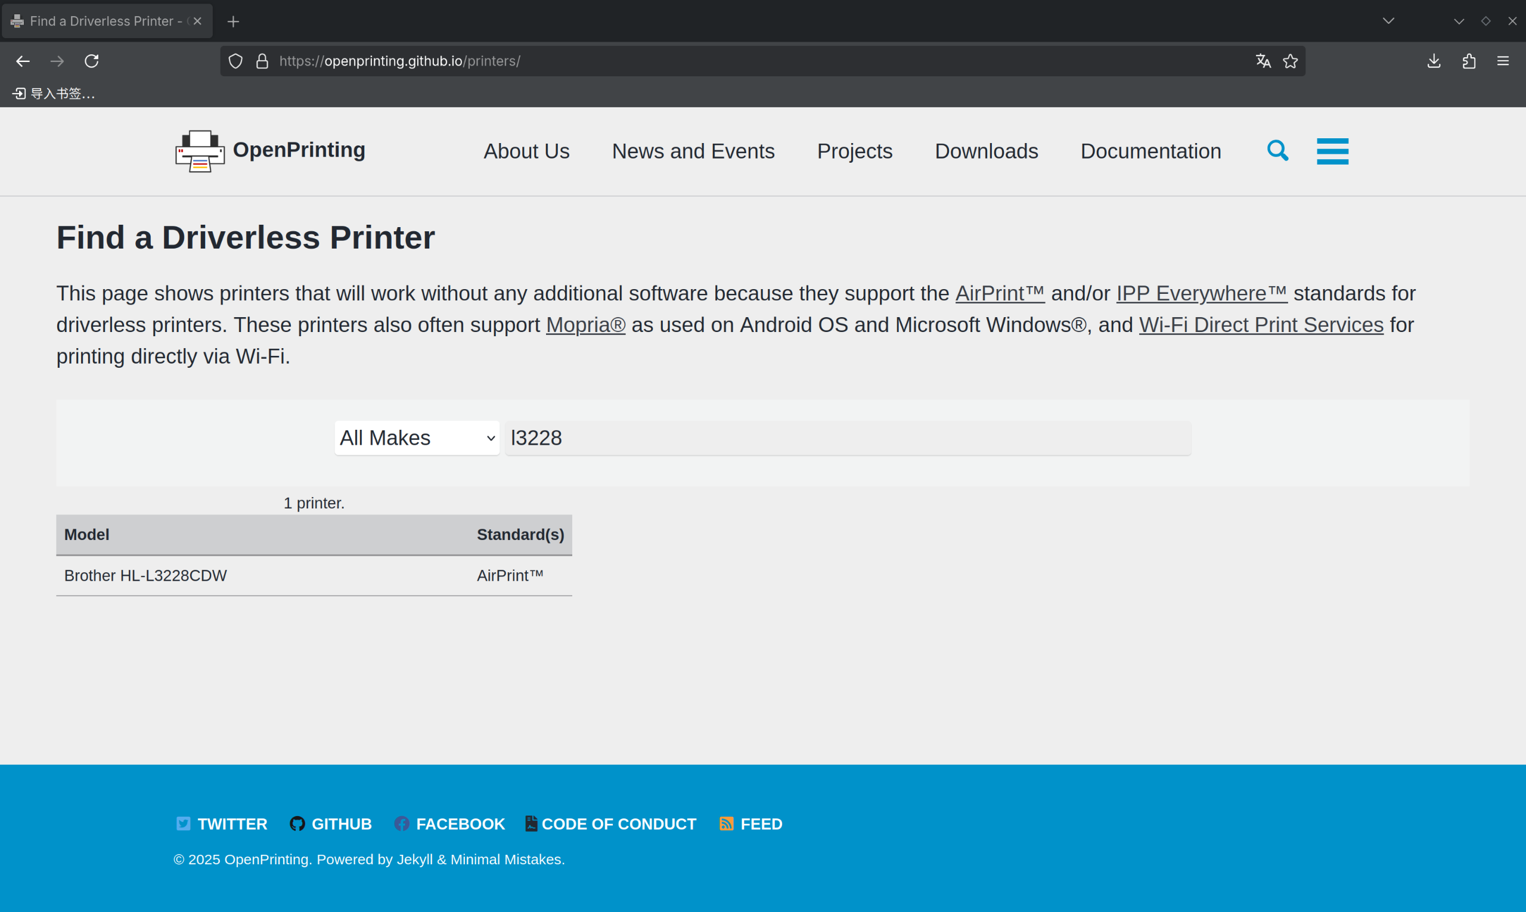Open the TWITTER footer link
This screenshot has width=1526, height=912.
pyautogui.click(x=222, y=824)
